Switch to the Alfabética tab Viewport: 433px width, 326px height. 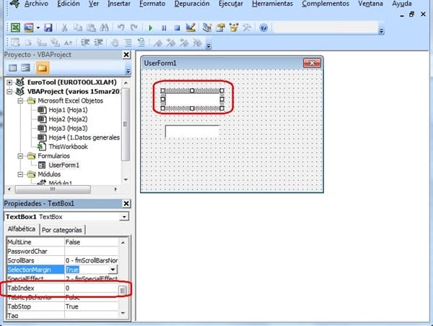coord(22,229)
